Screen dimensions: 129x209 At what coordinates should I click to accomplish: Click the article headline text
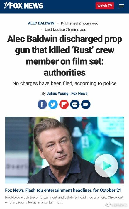click(x=64, y=56)
